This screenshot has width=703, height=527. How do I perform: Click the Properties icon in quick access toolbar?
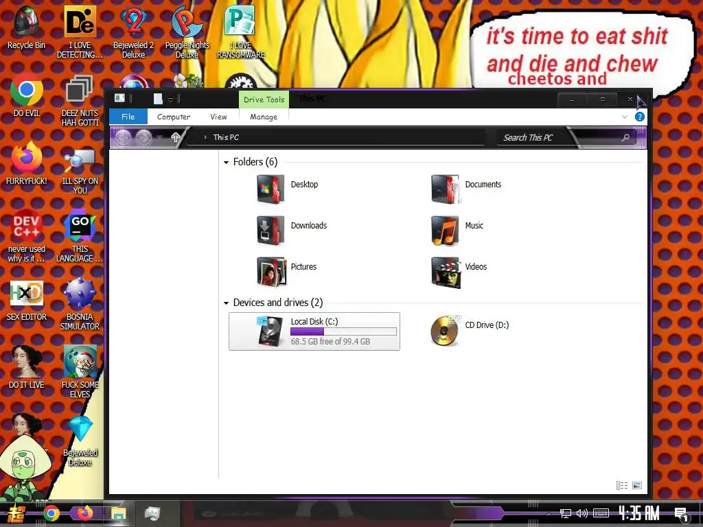click(x=119, y=98)
